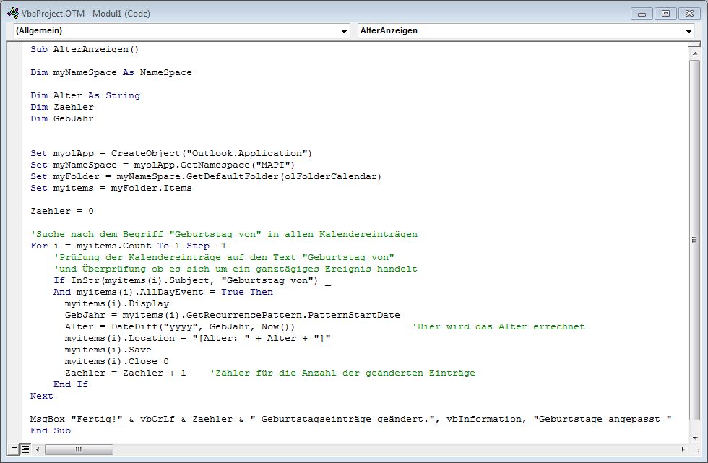Click comment "'Hier wird das Alter errechnet"
The height and width of the screenshot is (463, 708).
point(498,326)
